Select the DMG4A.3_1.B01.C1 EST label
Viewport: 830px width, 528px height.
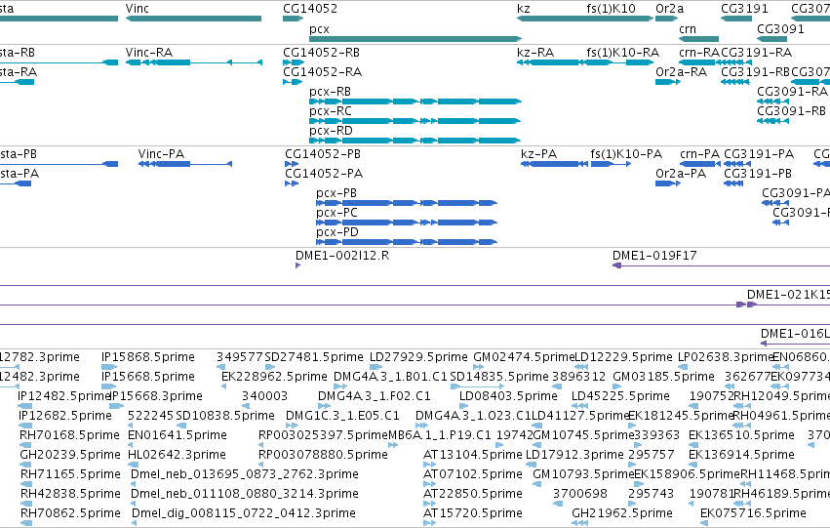(x=391, y=377)
